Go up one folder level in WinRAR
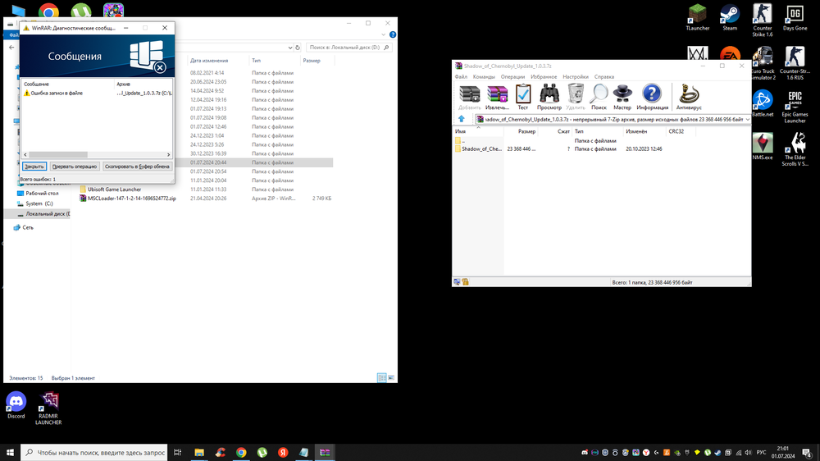The width and height of the screenshot is (820, 461). pos(461,119)
